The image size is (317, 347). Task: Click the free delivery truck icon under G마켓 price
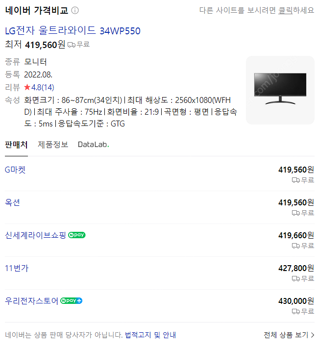click(x=296, y=180)
